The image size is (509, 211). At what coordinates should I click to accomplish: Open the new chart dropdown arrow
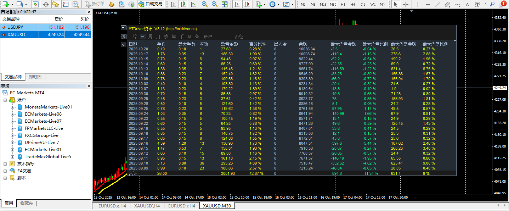click(x=12, y=4)
